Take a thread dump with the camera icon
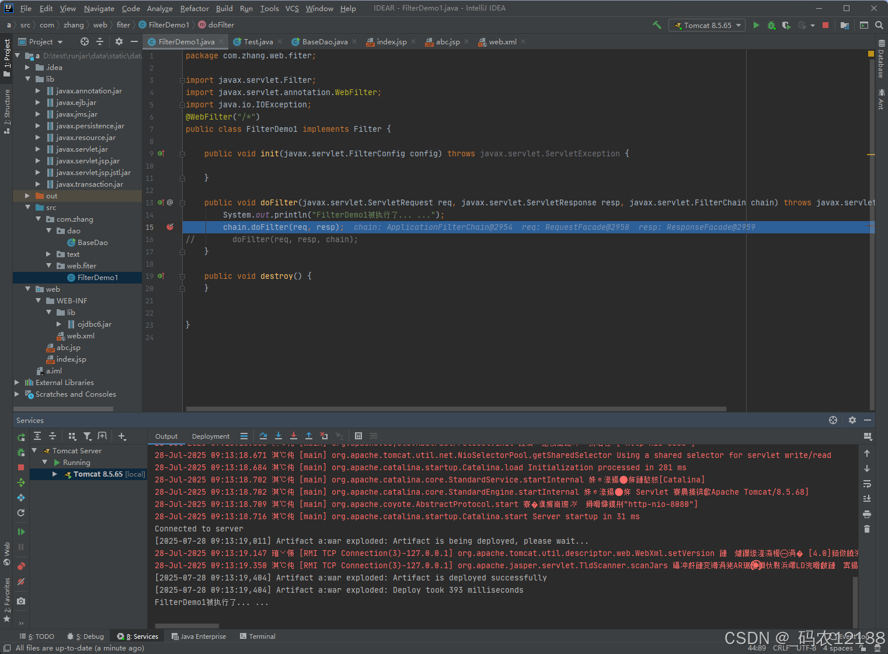This screenshot has width=888, height=654. click(21, 601)
